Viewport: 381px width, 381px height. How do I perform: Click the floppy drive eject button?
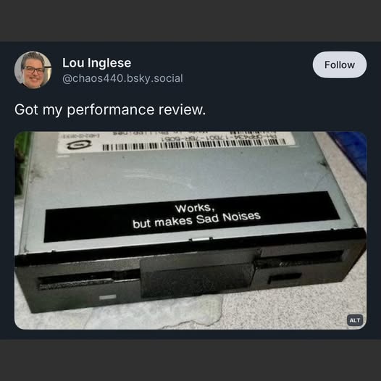coord(285,278)
